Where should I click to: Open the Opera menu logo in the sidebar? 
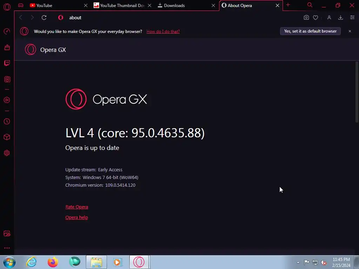(7, 7)
